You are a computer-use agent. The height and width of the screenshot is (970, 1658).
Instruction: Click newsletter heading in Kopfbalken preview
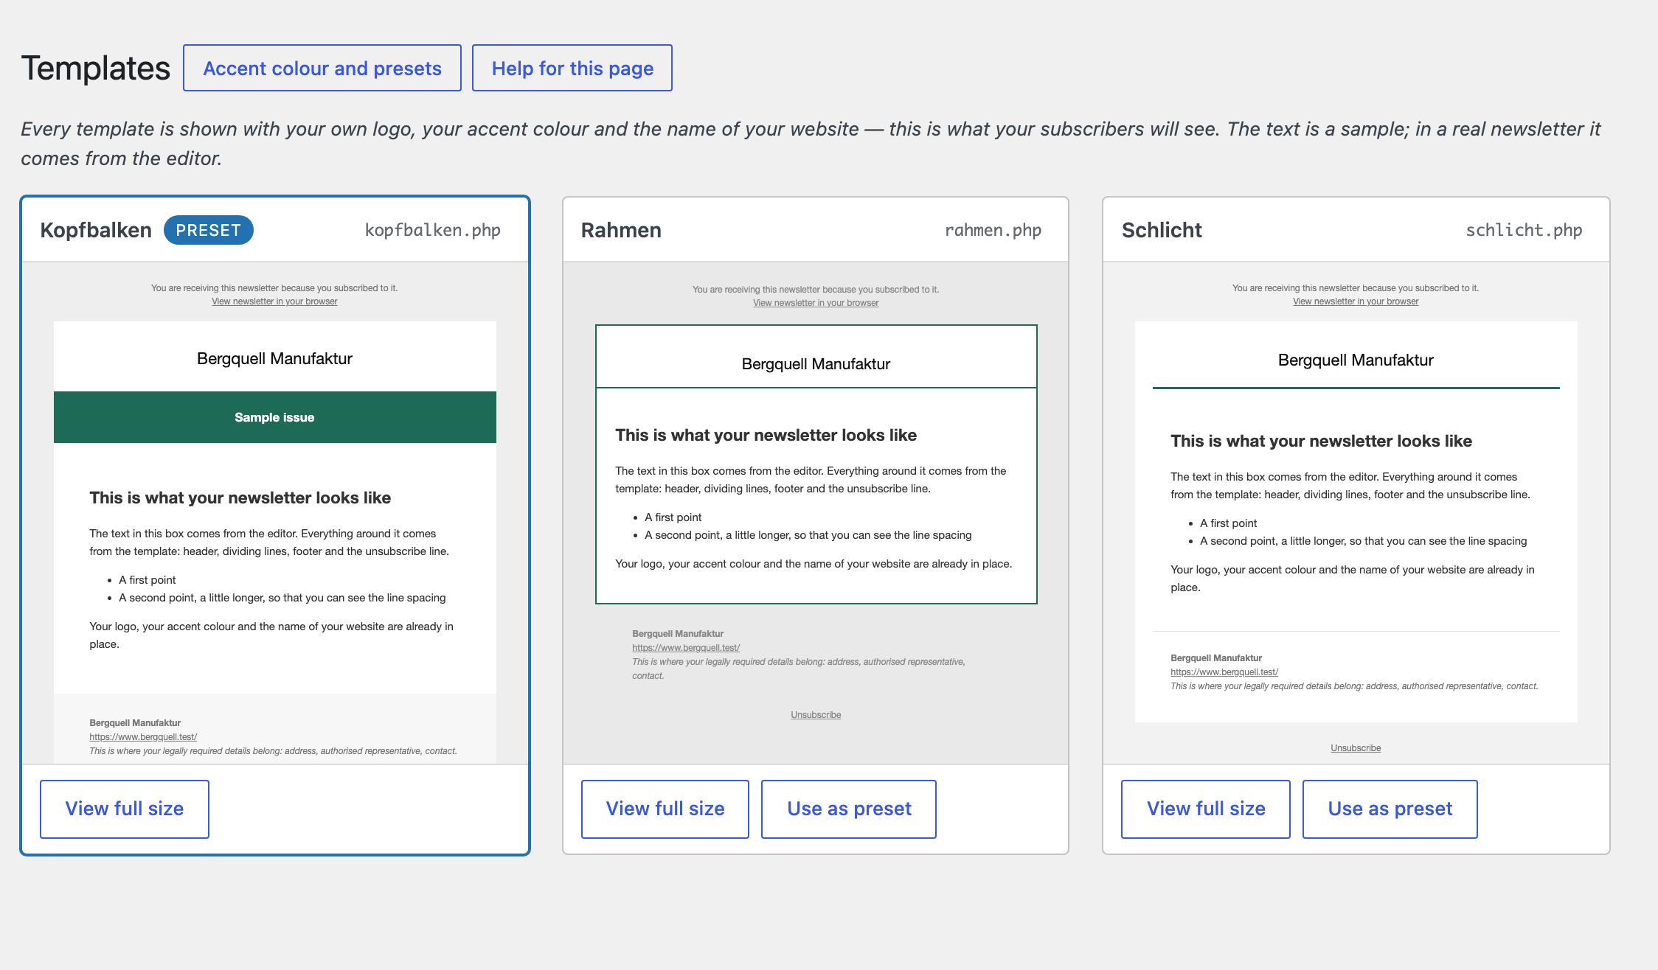(240, 498)
